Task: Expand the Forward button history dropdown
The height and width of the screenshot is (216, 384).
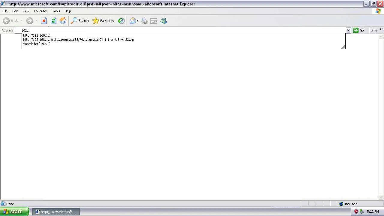Action: tap(37, 21)
